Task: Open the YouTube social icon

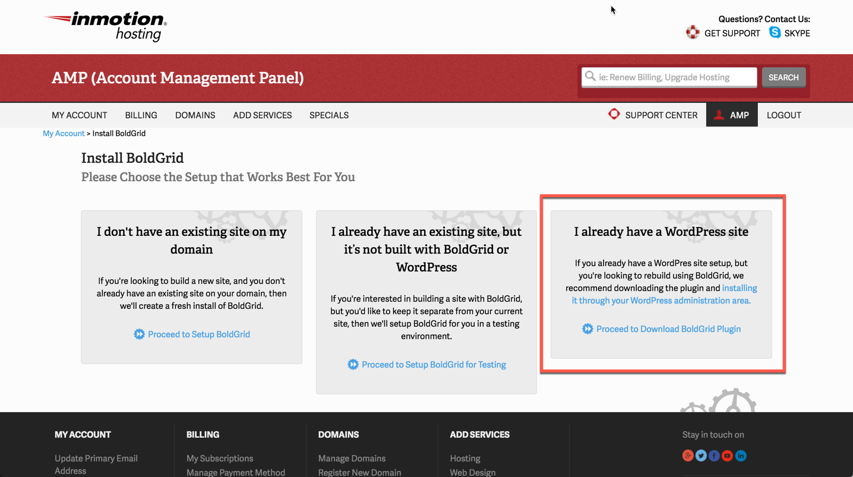Action: pyautogui.click(x=727, y=456)
